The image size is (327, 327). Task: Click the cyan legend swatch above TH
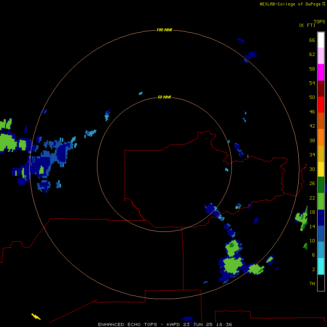coord(321,266)
